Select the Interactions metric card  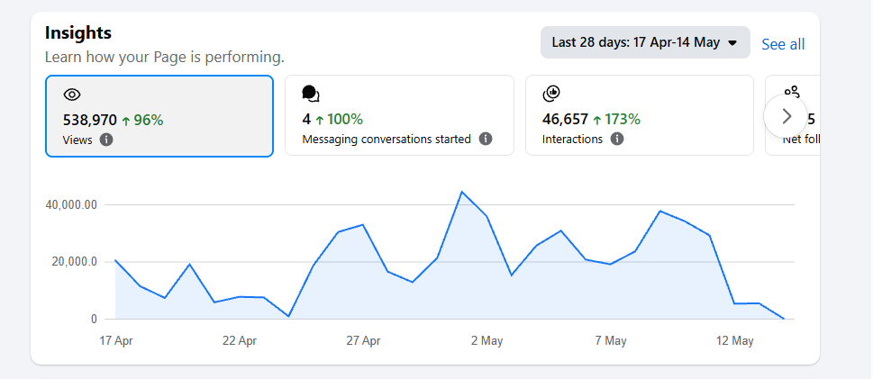[640, 115]
